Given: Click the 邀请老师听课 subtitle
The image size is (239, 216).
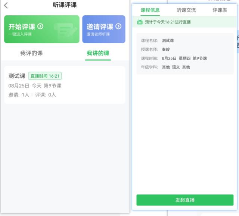Looking at the screenshot, I should [98, 34].
